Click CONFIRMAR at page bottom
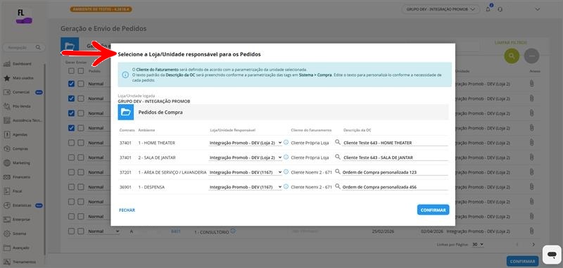 pyautogui.click(x=522, y=262)
